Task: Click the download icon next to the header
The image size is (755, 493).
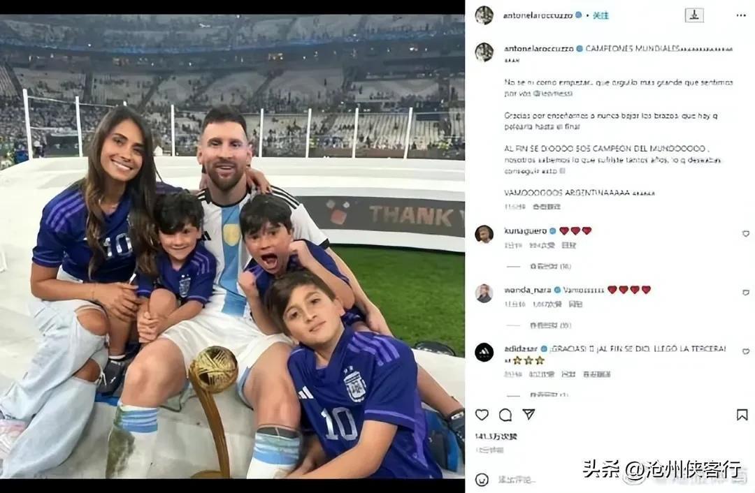Action: click(x=694, y=15)
